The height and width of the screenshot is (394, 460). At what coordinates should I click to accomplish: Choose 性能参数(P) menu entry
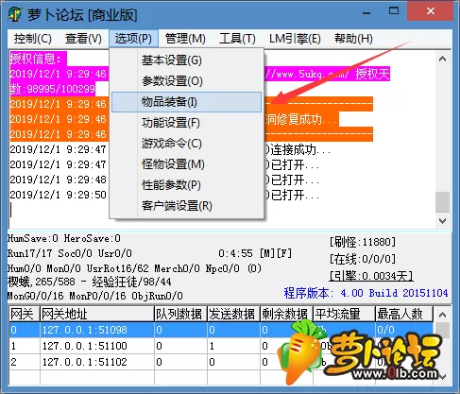[186, 185]
